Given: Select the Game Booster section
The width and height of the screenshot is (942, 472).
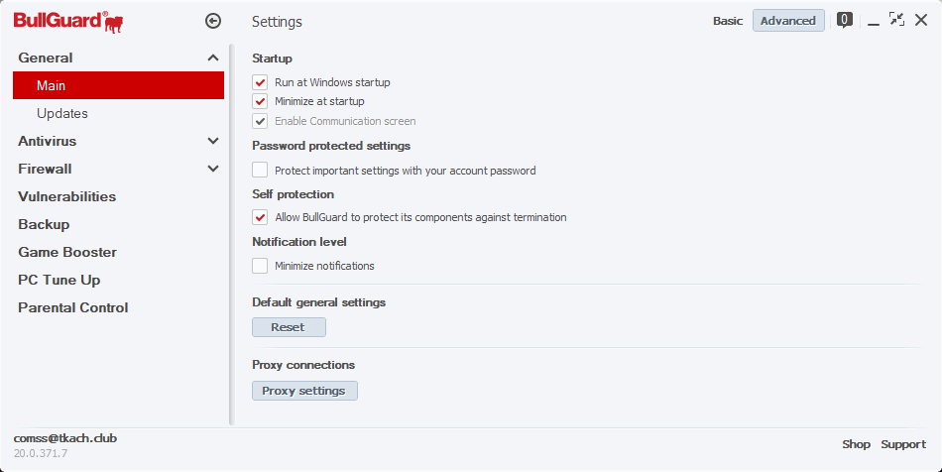Looking at the screenshot, I should (67, 252).
